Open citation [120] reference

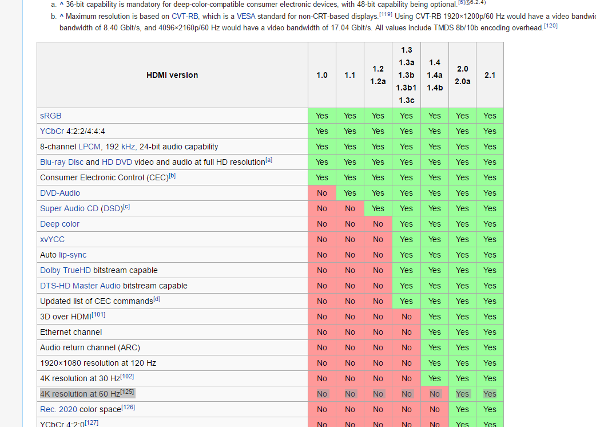click(x=551, y=26)
